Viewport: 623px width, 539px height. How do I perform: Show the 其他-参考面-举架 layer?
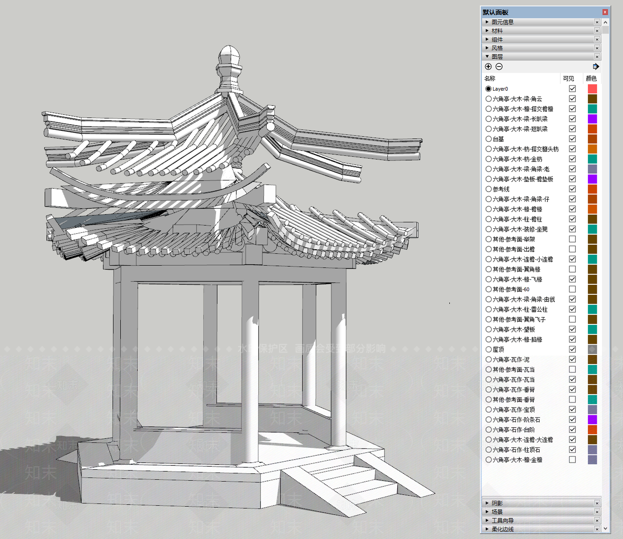[x=572, y=239]
